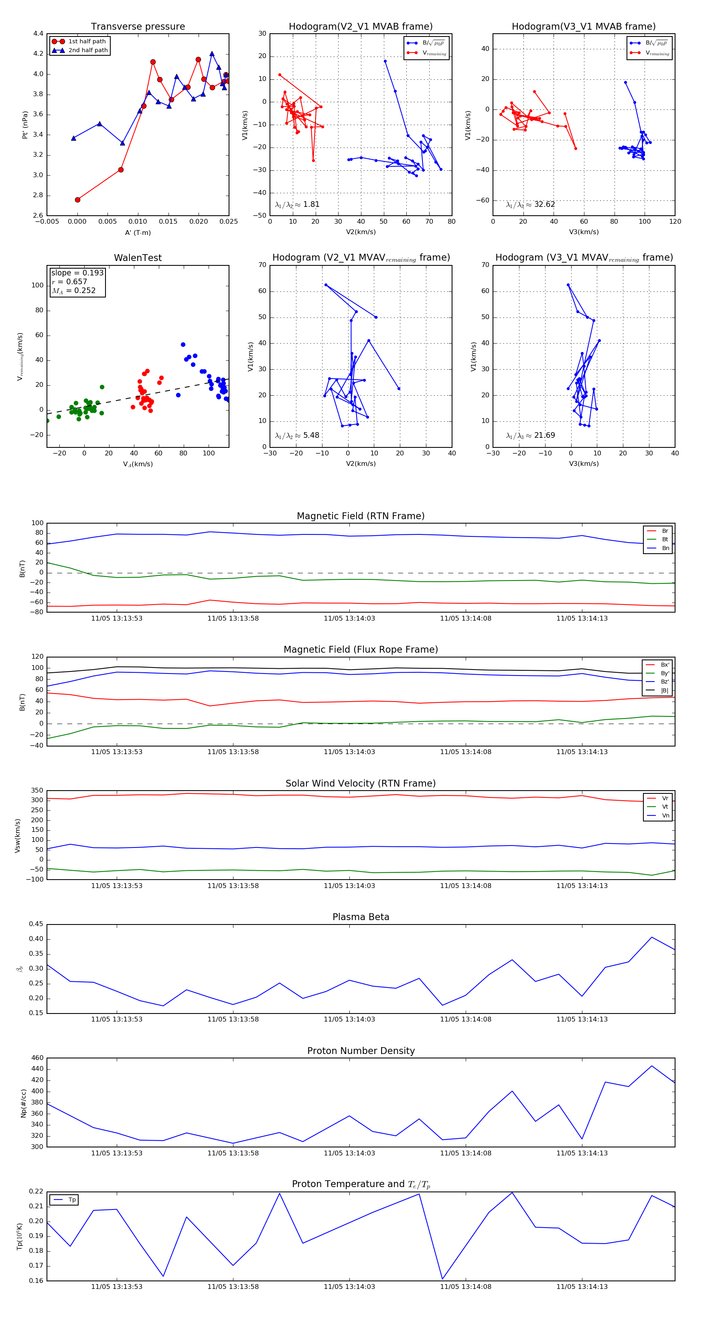Click the 'Magnetic Field (Flux Rope Frame)' title
Screen dimensions: 722x1323
click(361, 650)
